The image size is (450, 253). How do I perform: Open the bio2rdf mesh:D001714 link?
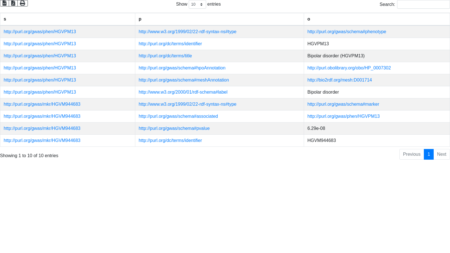pos(339,80)
